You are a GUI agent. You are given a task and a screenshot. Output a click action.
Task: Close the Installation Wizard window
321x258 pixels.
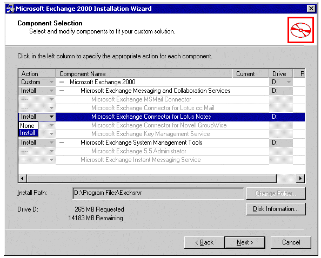311,9
